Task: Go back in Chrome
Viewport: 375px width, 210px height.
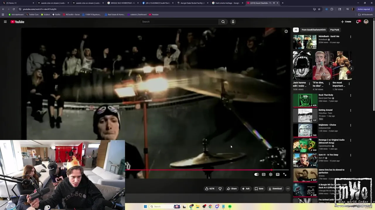Action: coord(3,9)
